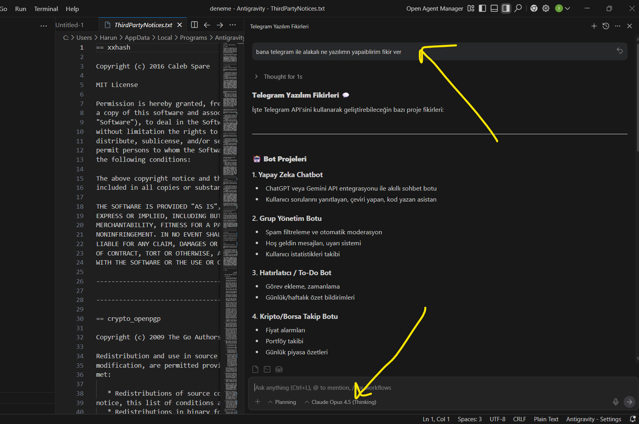Open the Go menu
Image resolution: width=639 pixels, height=424 pixels.
[4, 9]
